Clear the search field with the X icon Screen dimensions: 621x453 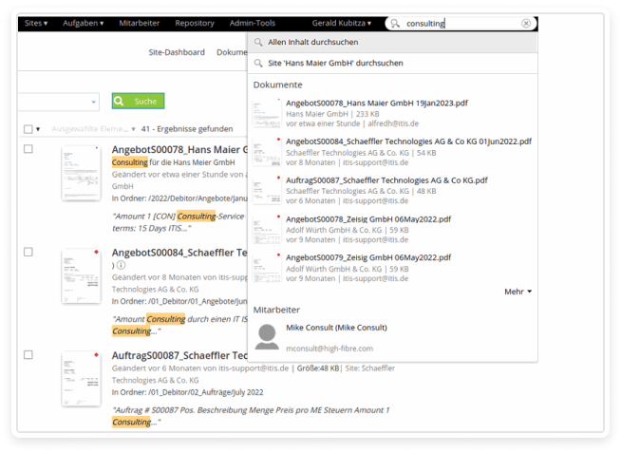(x=526, y=23)
